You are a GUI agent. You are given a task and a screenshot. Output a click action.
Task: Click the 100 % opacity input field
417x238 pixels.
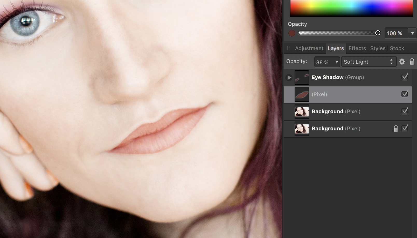(x=396, y=33)
